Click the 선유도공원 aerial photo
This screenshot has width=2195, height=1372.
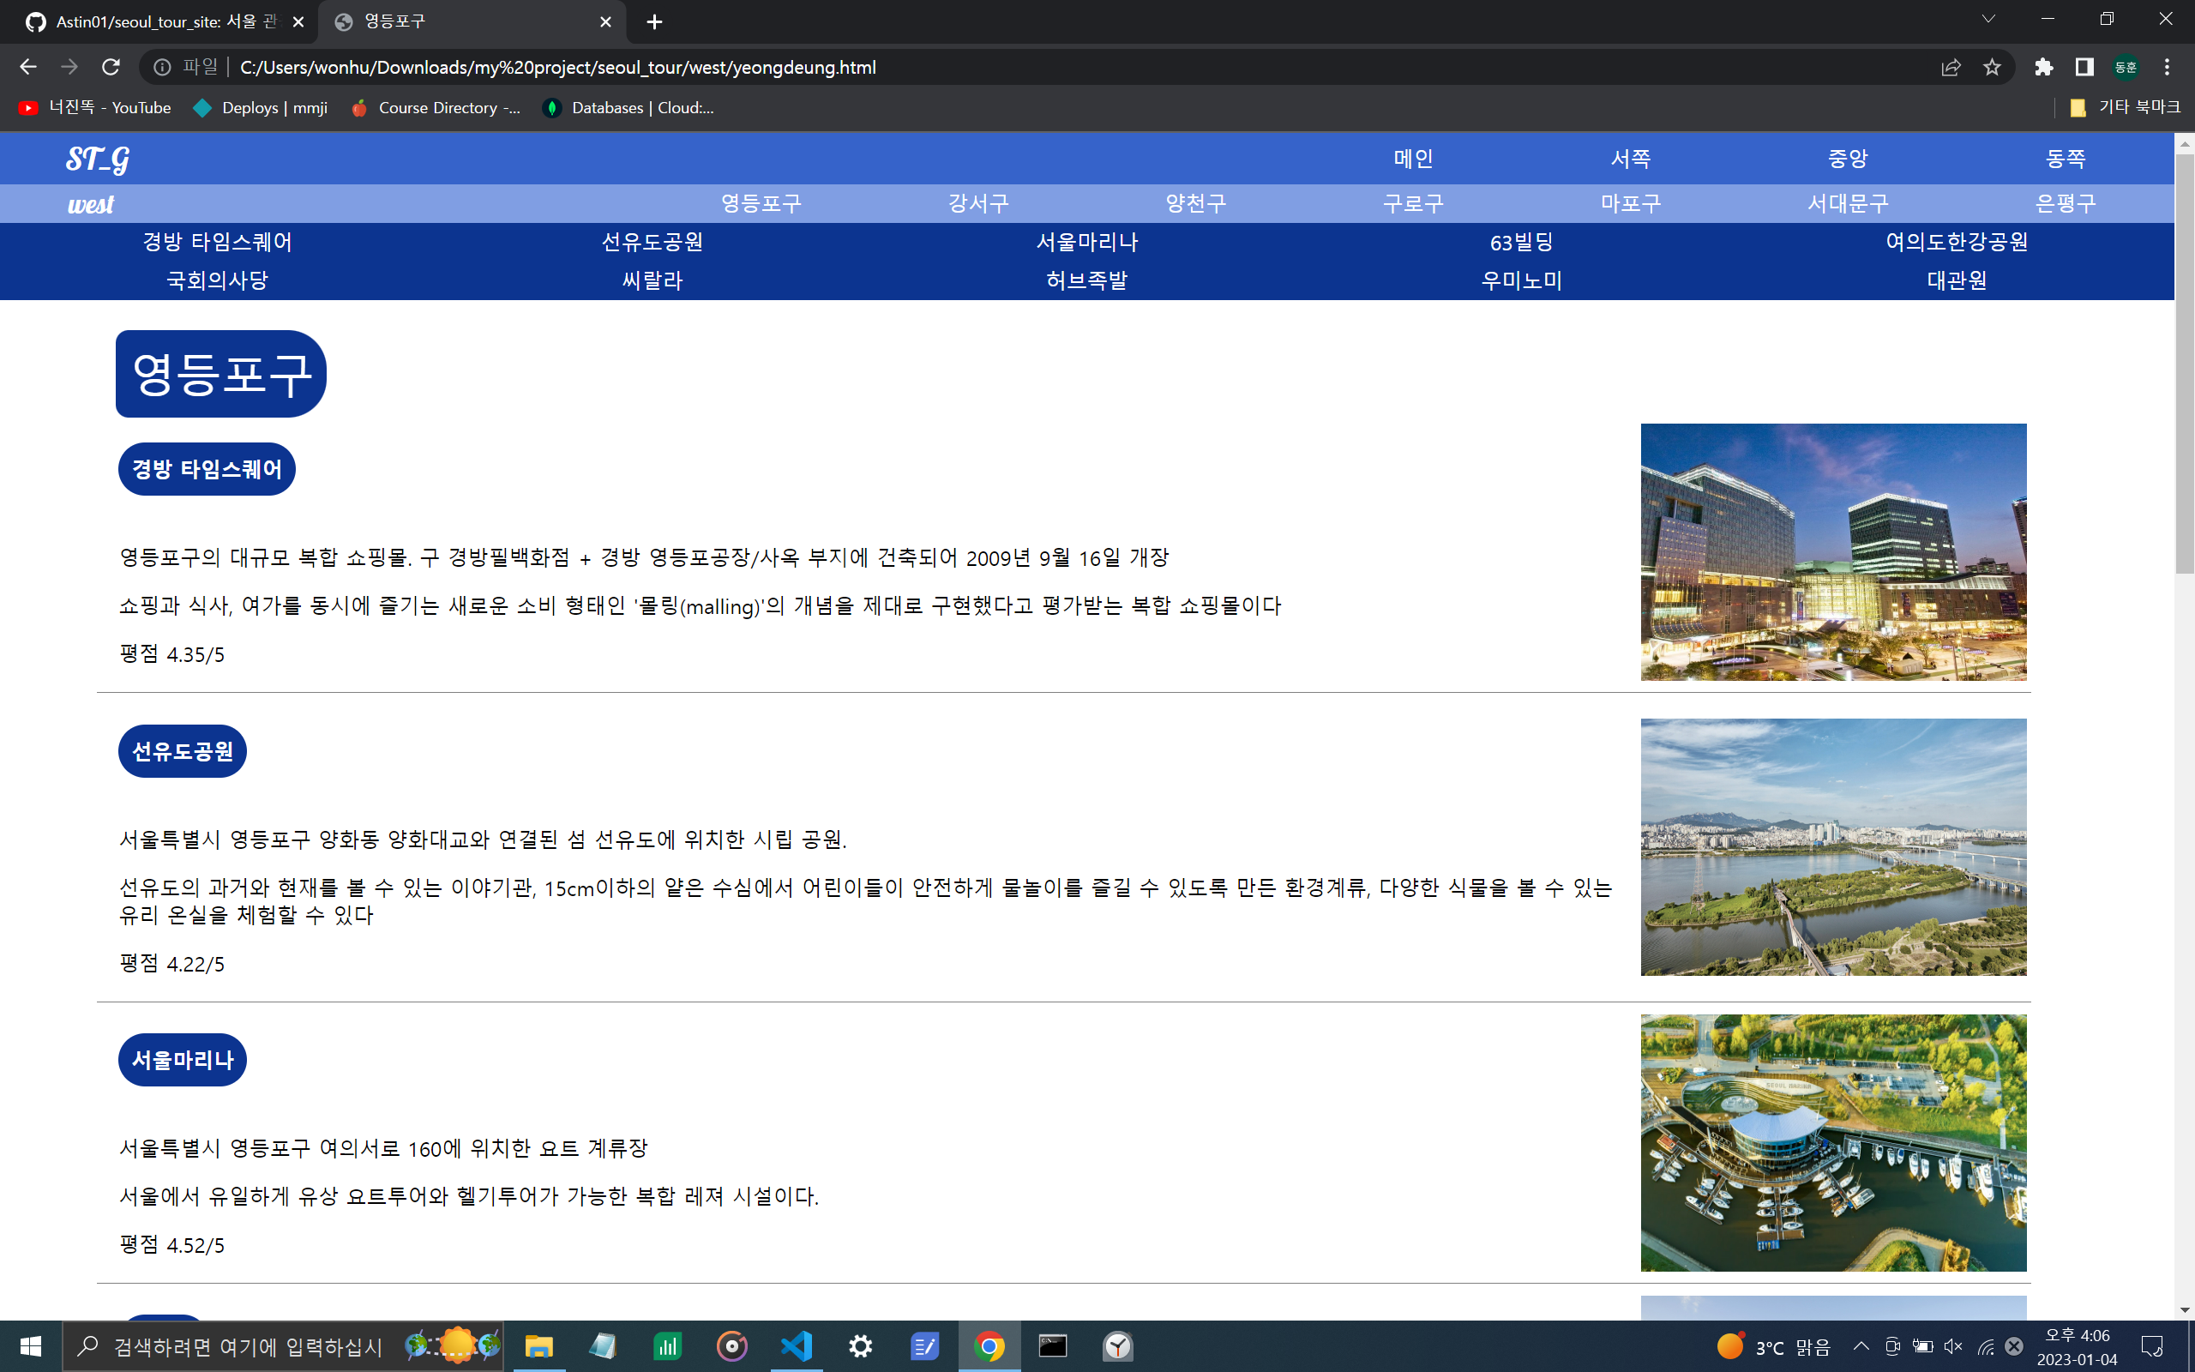(1832, 846)
